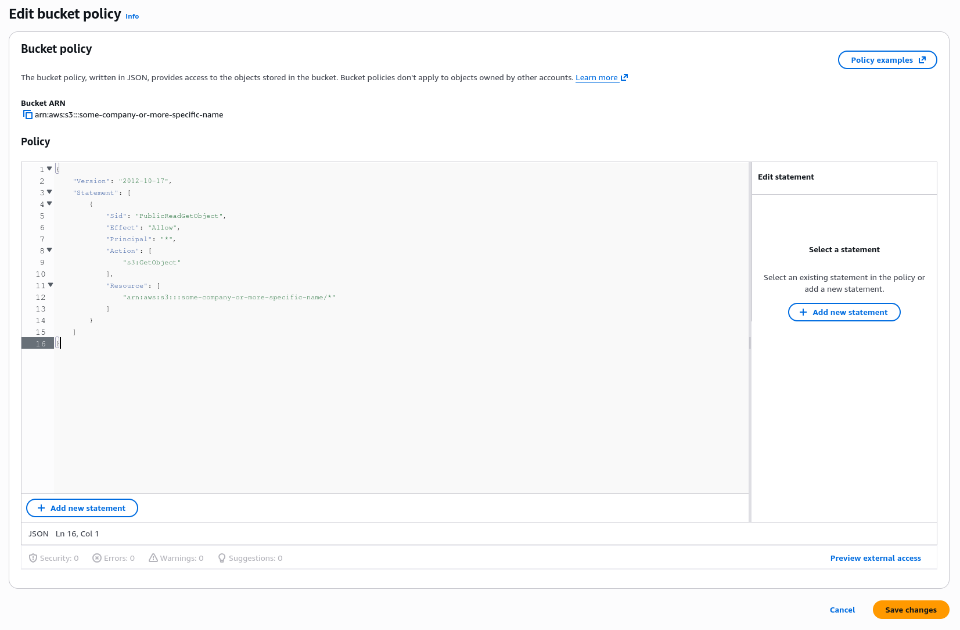
Task: Cancel editing the bucket policy
Action: tap(842, 610)
